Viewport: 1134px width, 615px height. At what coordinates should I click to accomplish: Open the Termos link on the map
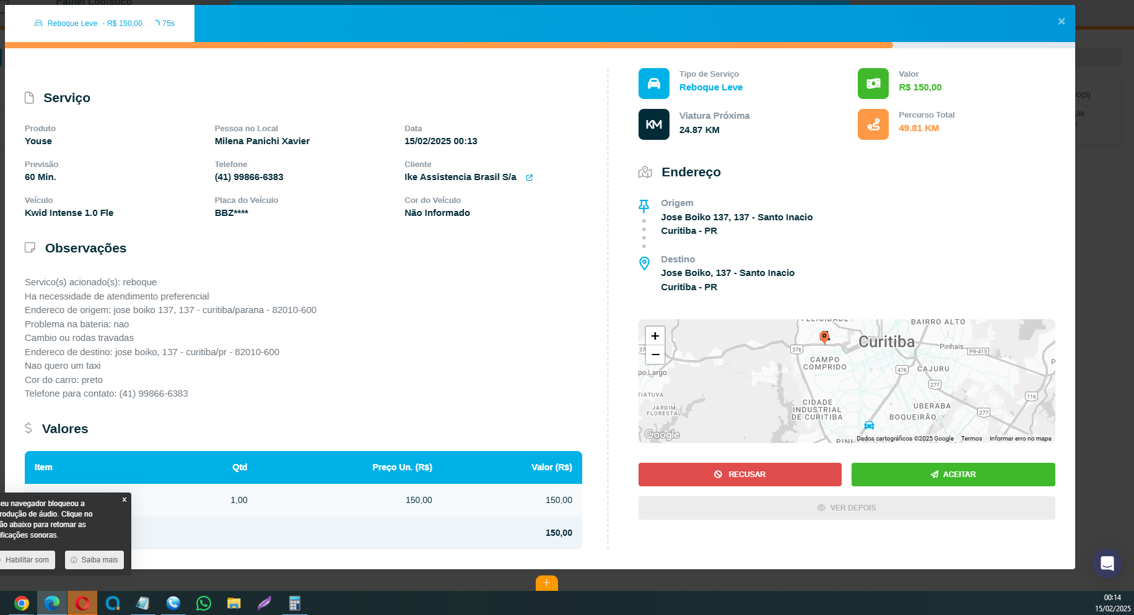point(972,439)
